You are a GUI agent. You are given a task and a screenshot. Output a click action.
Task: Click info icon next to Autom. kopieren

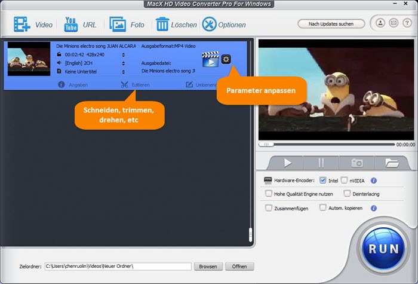click(x=374, y=208)
